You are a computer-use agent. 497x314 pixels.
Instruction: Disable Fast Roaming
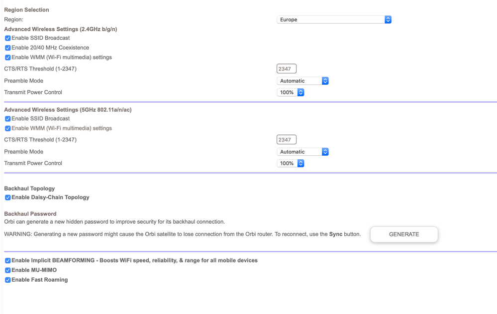(x=7, y=279)
